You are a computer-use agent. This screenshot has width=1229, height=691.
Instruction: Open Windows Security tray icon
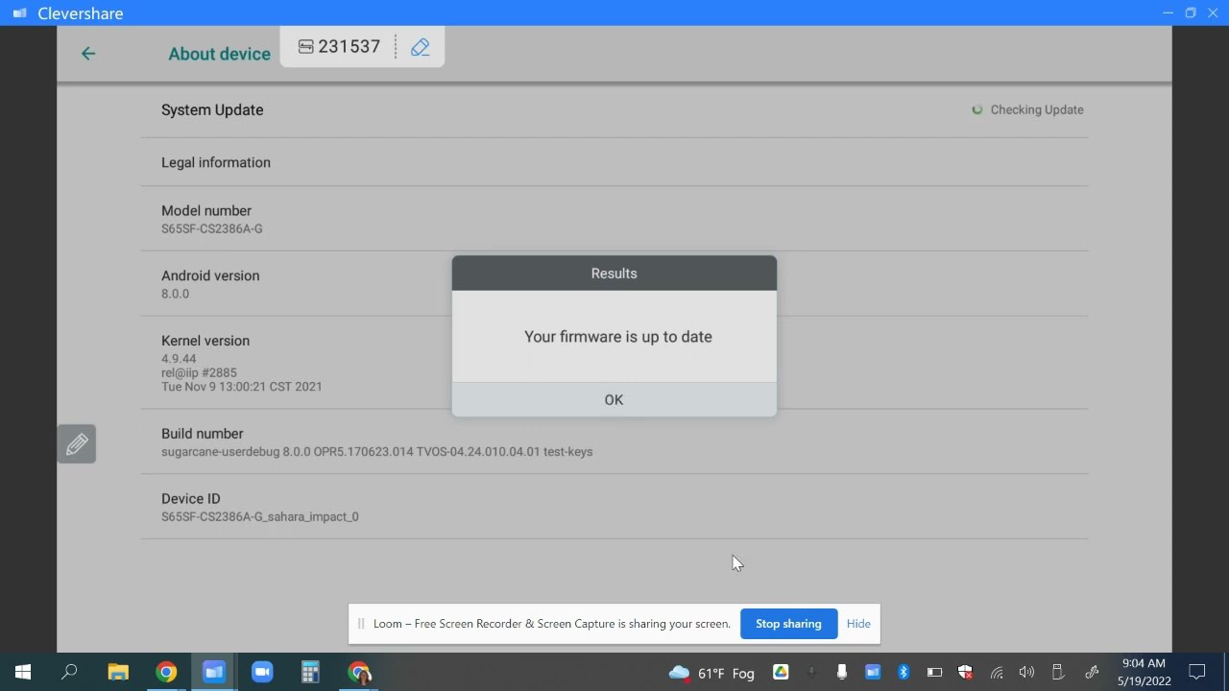click(x=965, y=673)
